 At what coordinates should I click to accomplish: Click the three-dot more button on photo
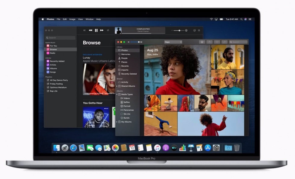point(239,50)
